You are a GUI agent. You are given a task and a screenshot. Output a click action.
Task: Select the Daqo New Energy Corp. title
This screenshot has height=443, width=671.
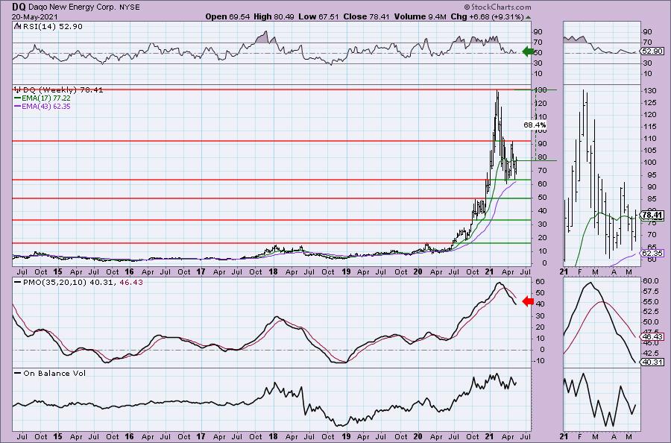point(71,7)
